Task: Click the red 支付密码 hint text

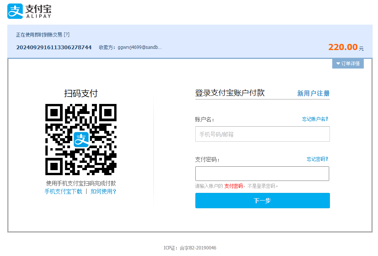Action: tap(233, 186)
